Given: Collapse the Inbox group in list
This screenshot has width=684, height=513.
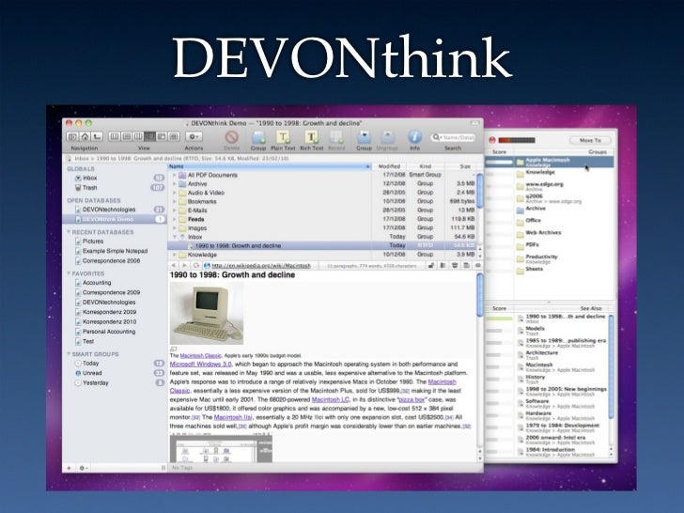Looking at the screenshot, I should click(174, 237).
